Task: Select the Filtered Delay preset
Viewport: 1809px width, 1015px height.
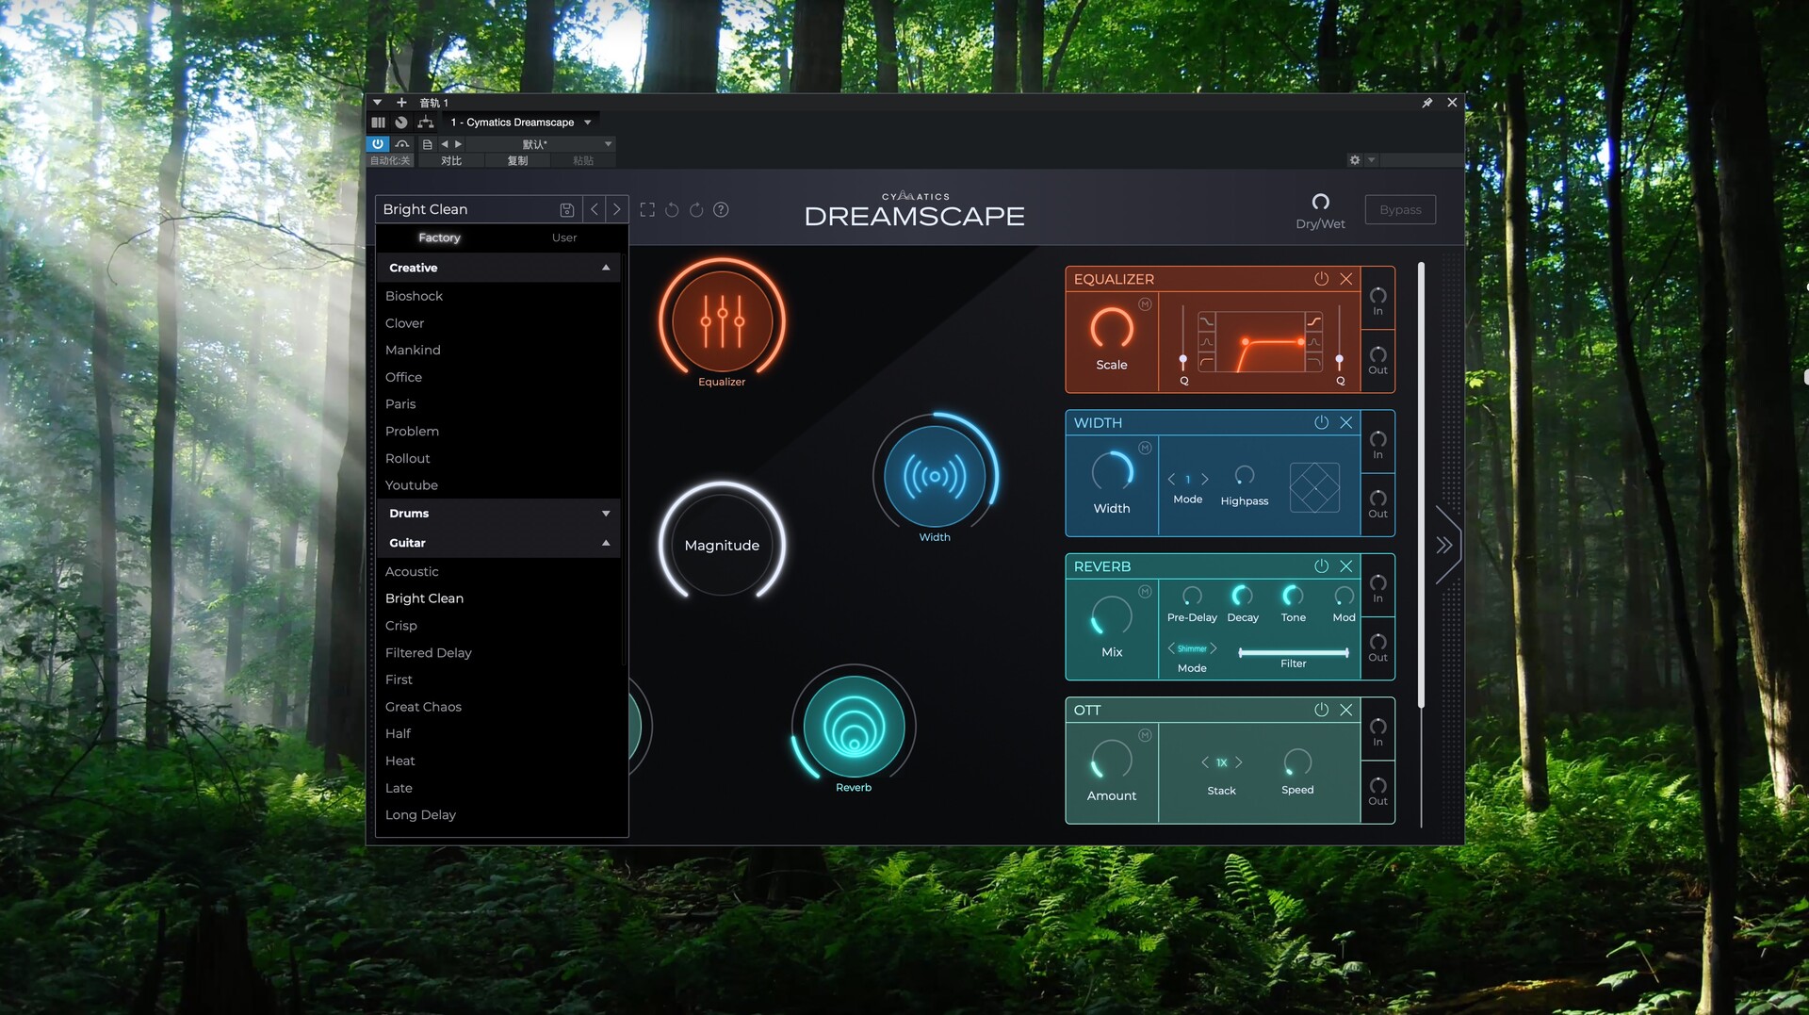Action: pos(429,653)
